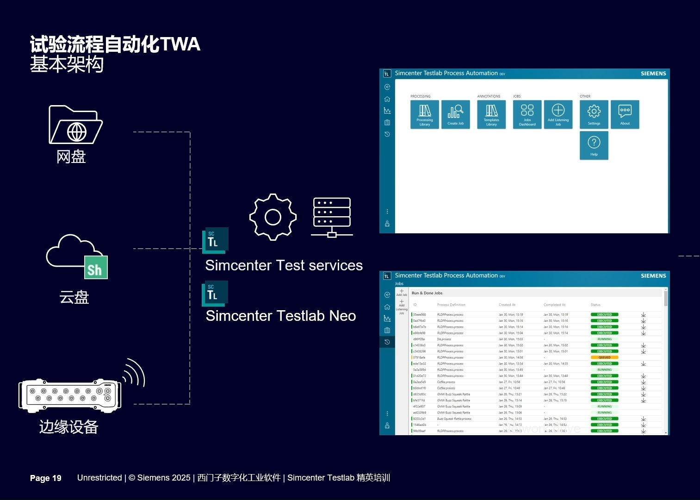
Task: Click the Add Listening Job tile
Action: point(558,114)
